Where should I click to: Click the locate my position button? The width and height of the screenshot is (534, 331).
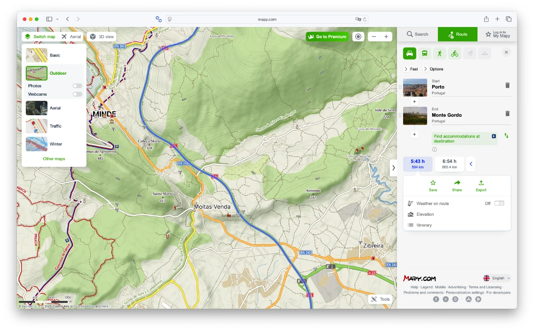[x=358, y=36]
